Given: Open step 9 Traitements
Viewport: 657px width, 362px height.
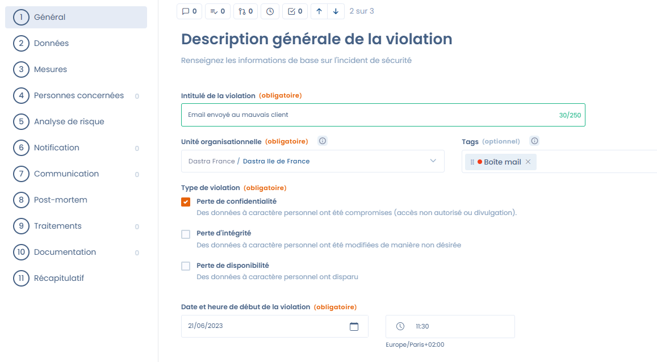Looking at the screenshot, I should 76,226.
